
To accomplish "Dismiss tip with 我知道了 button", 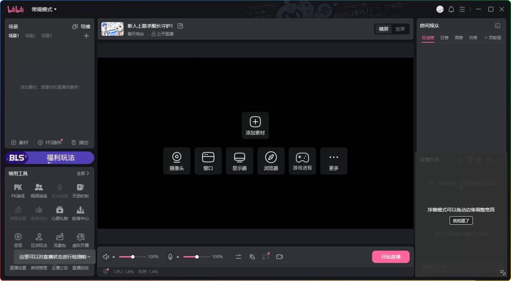I will click(461, 221).
